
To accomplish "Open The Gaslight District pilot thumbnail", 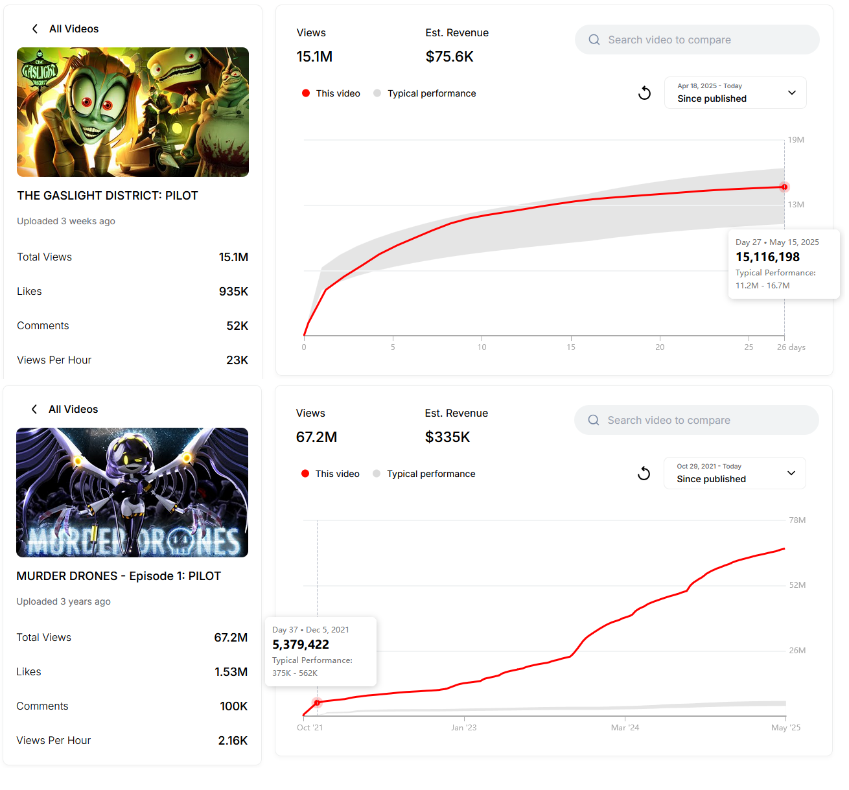I will 133,112.
